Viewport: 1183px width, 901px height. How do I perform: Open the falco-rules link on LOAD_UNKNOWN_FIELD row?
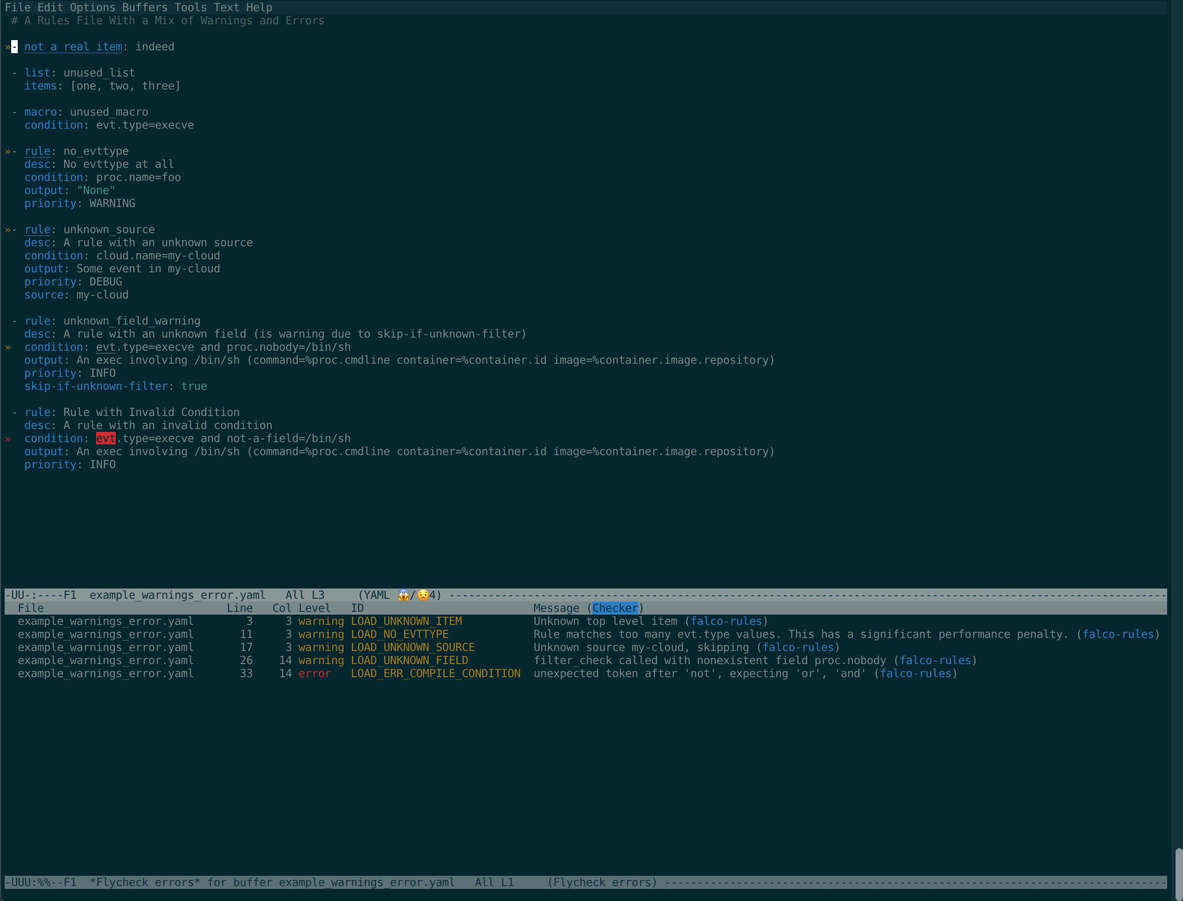tap(935, 660)
